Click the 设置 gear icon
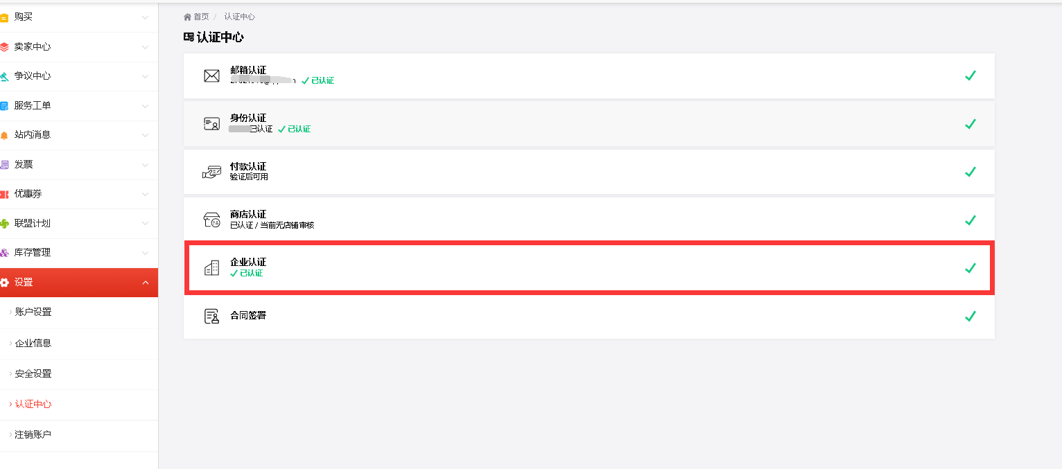 pos(4,283)
